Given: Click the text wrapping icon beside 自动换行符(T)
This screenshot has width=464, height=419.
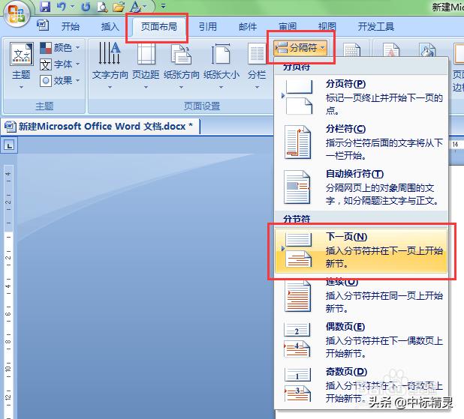Looking at the screenshot, I should coord(297,187).
